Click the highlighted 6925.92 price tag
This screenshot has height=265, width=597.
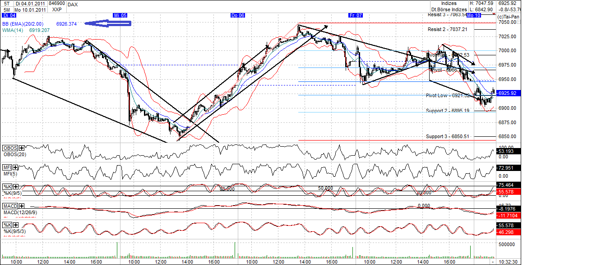pos(506,94)
